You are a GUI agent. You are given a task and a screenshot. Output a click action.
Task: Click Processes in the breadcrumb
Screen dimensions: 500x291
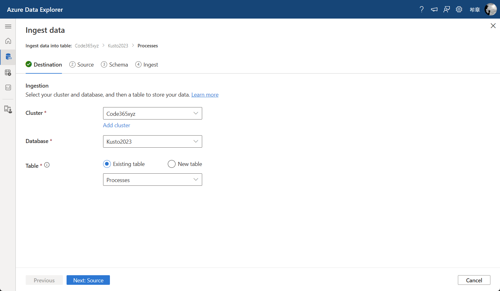148,46
